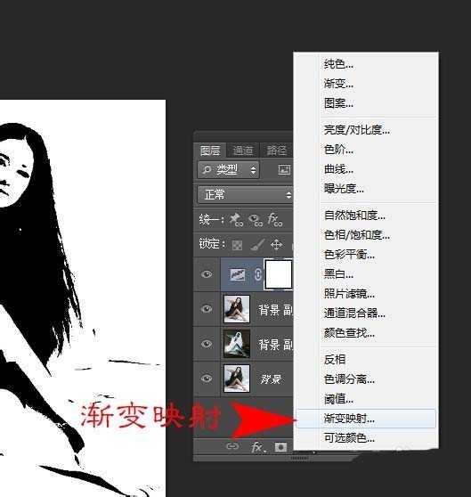The height and width of the screenshot is (497, 471).
Task: Click the unify layer visibility icon
Action: pos(256,220)
